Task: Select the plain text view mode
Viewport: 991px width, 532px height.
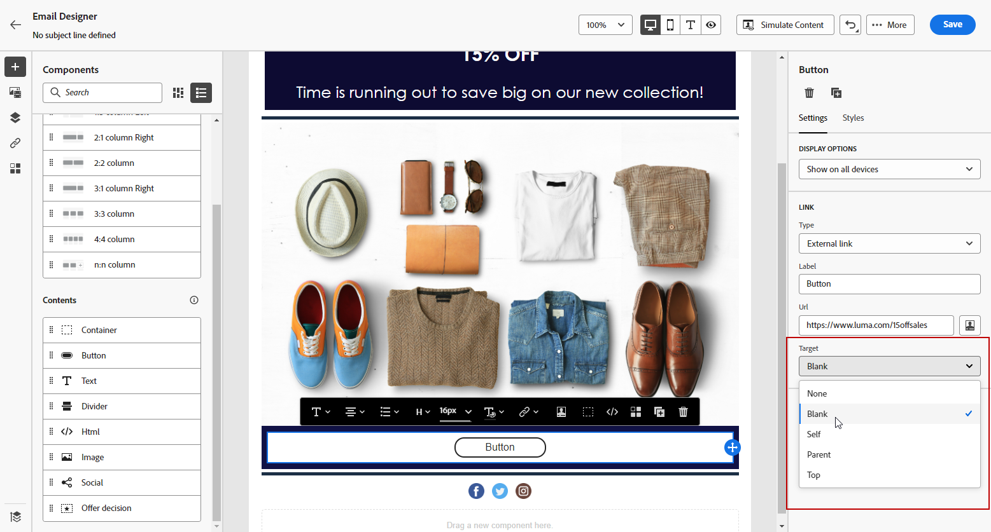Action: pyautogui.click(x=691, y=25)
